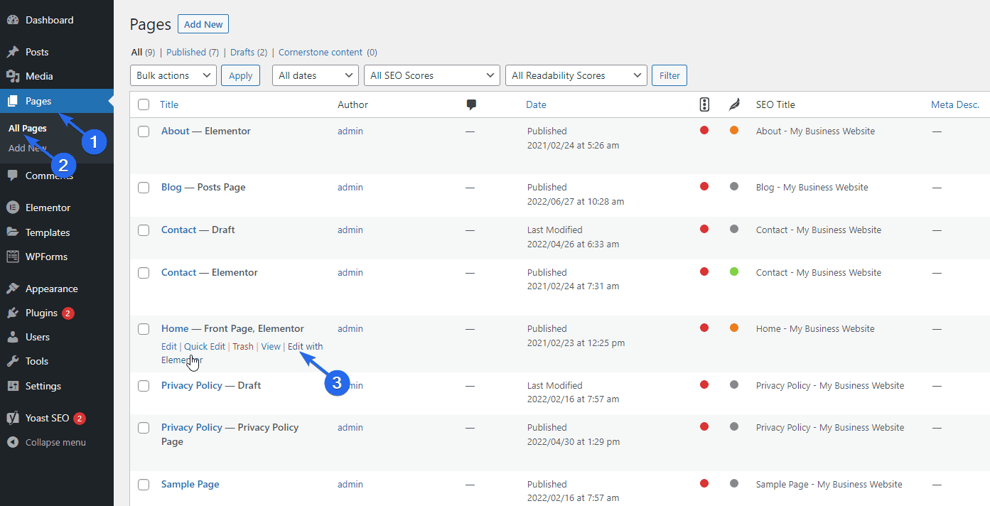Click the plugins update count badge
990x506 pixels.
tap(68, 313)
